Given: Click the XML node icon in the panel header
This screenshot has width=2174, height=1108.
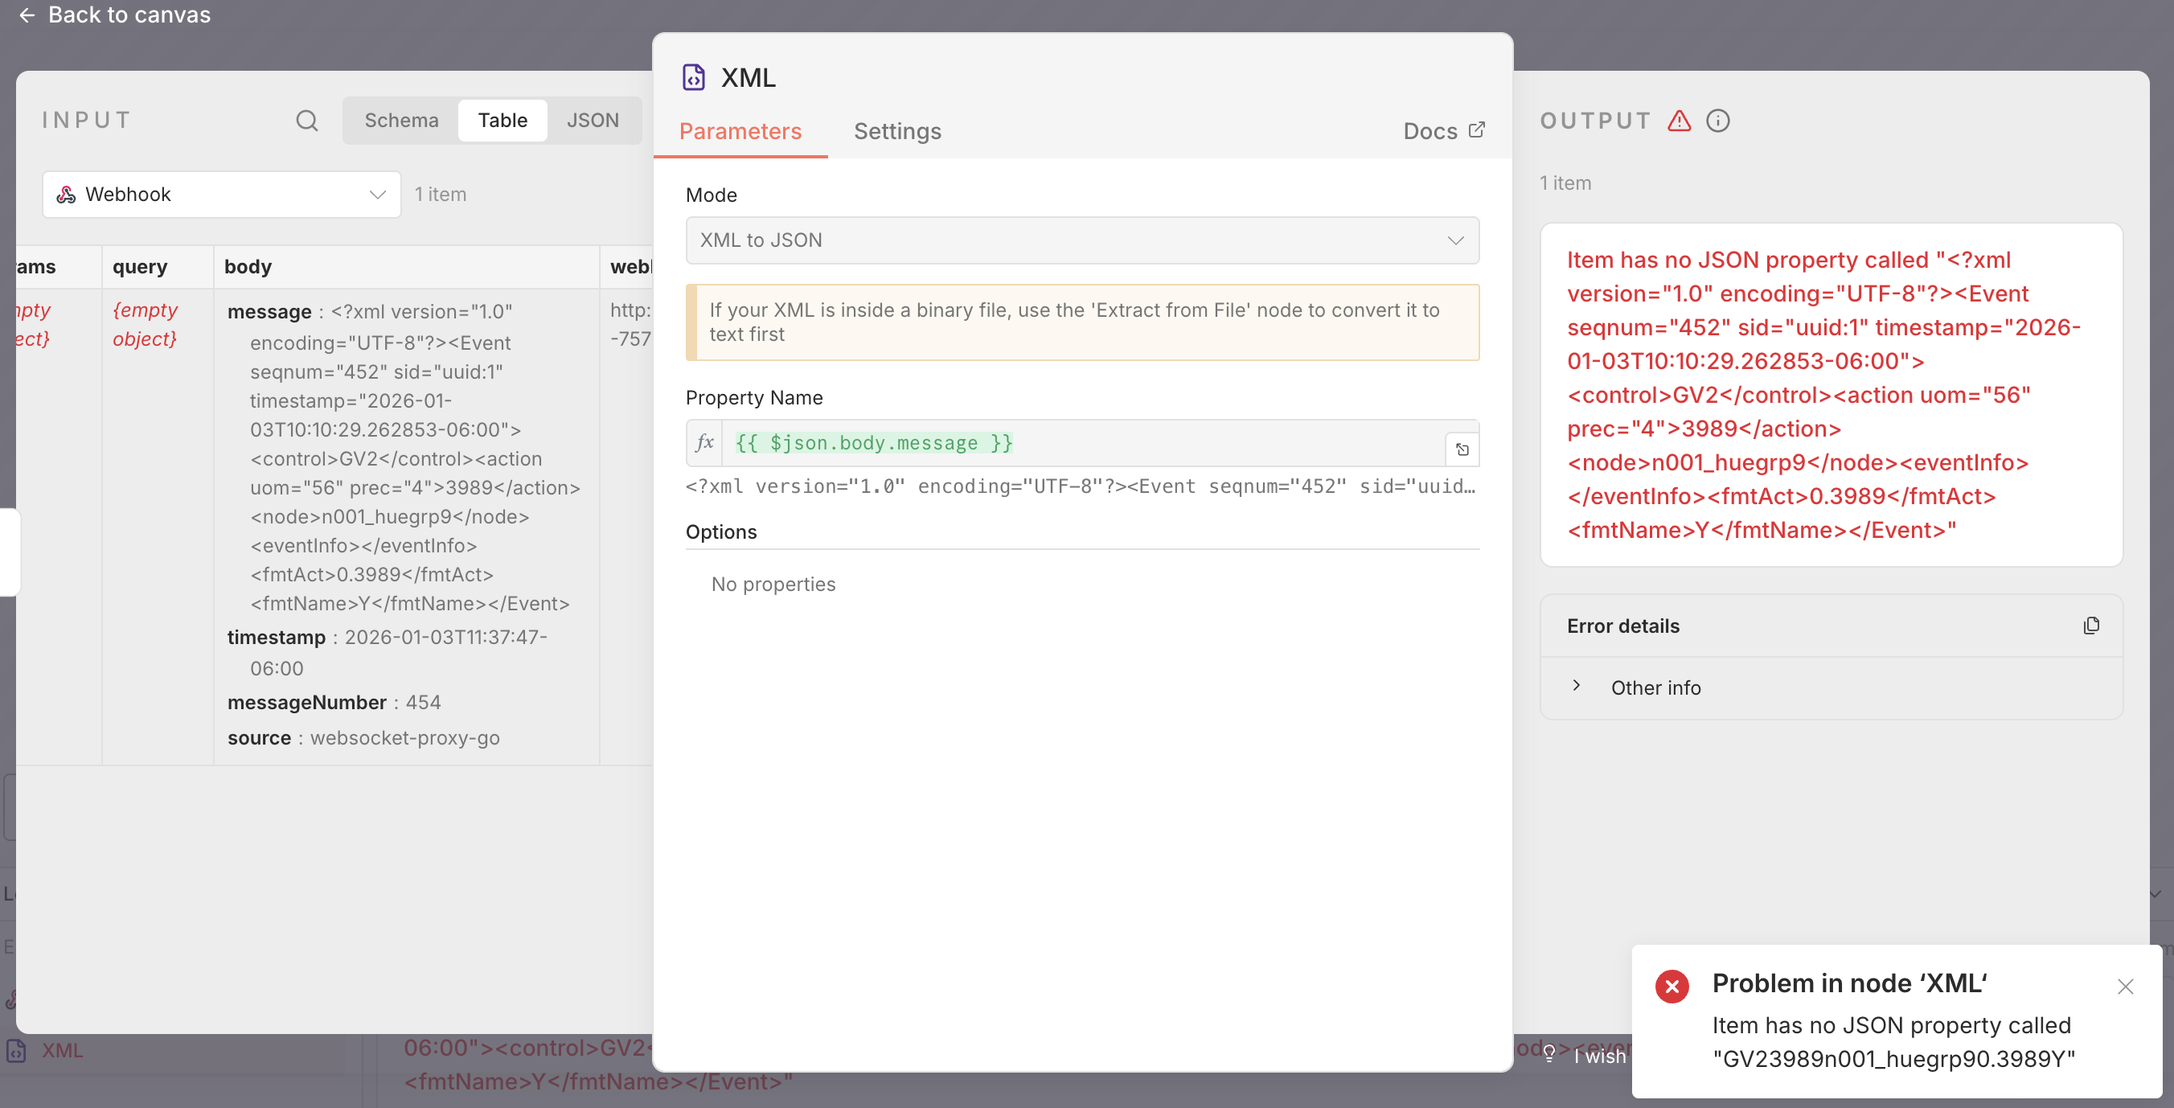Looking at the screenshot, I should [x=694, y=77].
